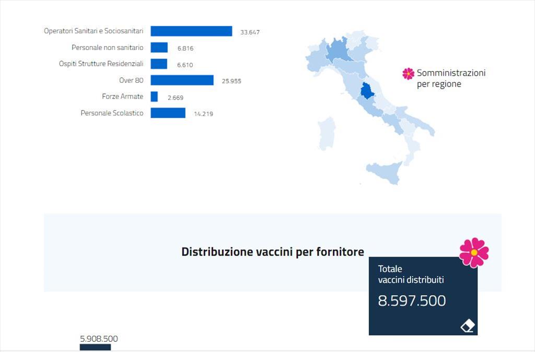The width and height of the screenshot is (535, 352).
Task: Click the 'Totale vaccini distribuiti' card title
Action: click(x=411, y=274)
